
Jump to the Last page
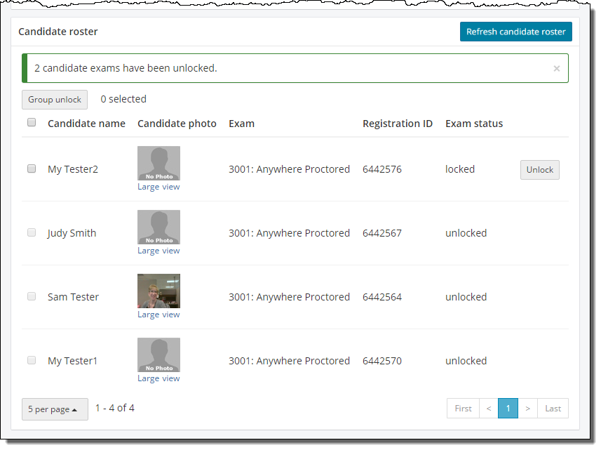coord(553,409)
